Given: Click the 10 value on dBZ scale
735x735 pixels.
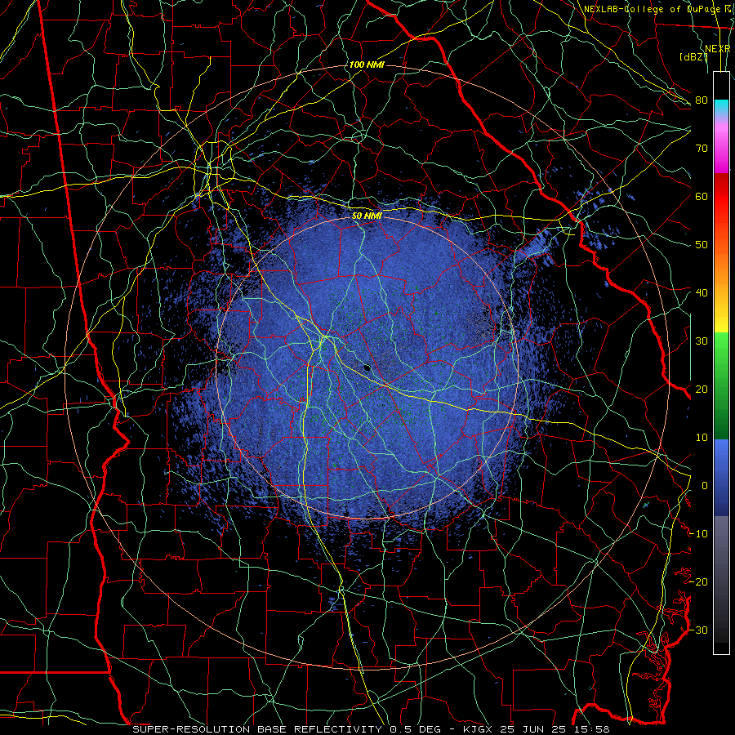Looking at the screenshot, I should pos(702,438).
